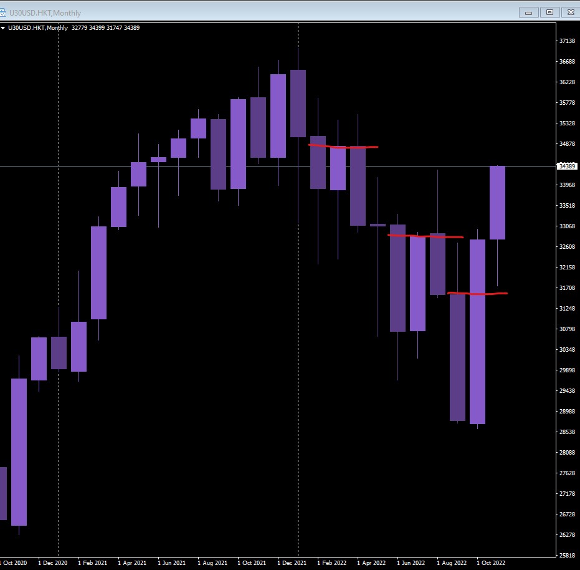Click the 26278 price scale label

coord(567,534)
